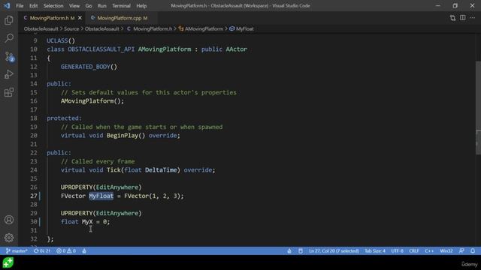Split the editor to the right

[x=463, y=18]
